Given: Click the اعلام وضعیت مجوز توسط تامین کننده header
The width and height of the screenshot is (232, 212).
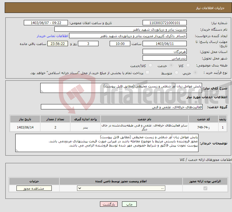Looking at the screenshot, I should (x=121, y=181).
